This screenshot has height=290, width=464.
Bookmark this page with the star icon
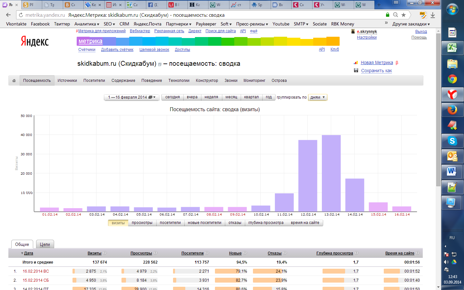point(403,15)
